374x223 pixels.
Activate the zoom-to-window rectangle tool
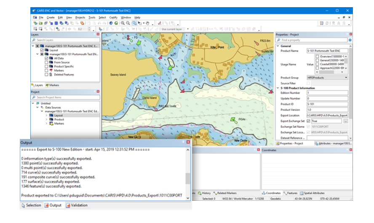(134, 23)
